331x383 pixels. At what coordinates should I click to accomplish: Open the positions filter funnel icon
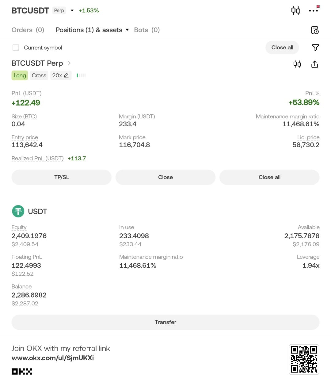click(x=315, y=48)
